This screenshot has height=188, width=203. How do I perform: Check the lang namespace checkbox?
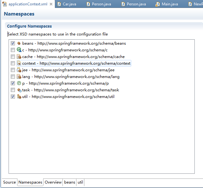(13, 77)
